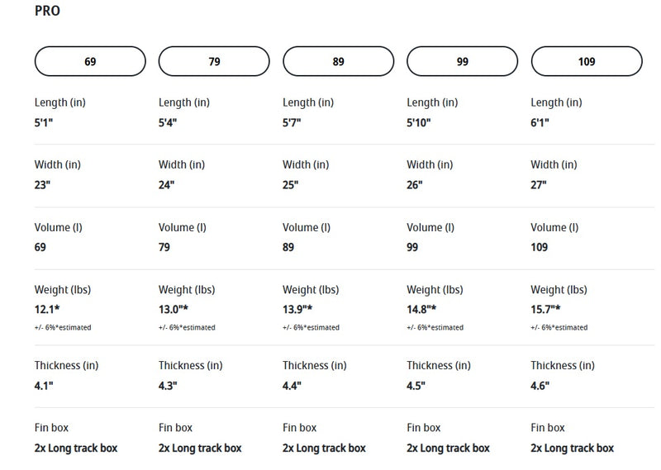Viewport: 661px width, 470px height.
Task: Click the 109 size button
Action: tap(587, 62)
